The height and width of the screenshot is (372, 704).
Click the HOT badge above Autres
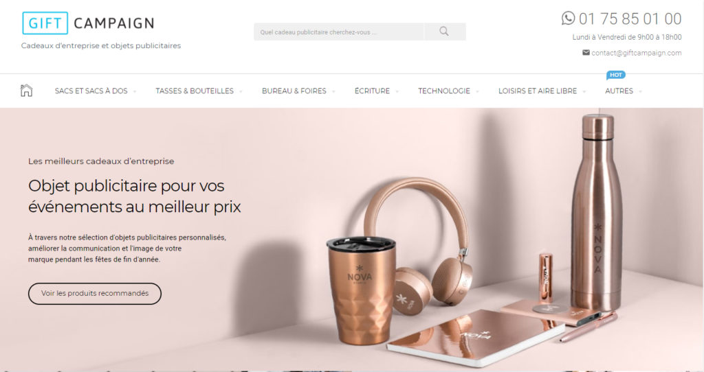616,75
